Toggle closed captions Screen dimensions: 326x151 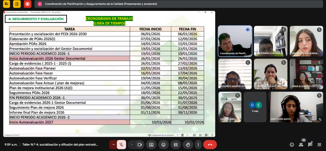[x=176, y=145]
